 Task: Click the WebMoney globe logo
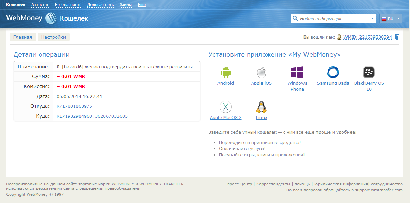pos(51,18)
